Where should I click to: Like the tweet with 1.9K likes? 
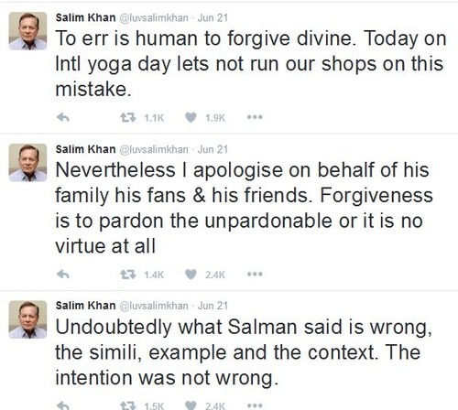click(x=191, y=117)
